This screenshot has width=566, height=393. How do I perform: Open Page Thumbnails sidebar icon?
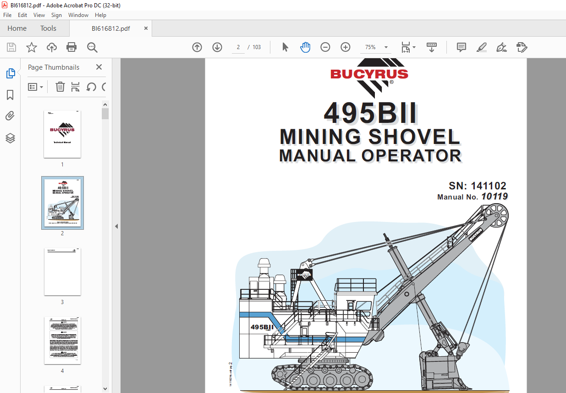pos(10,73)
